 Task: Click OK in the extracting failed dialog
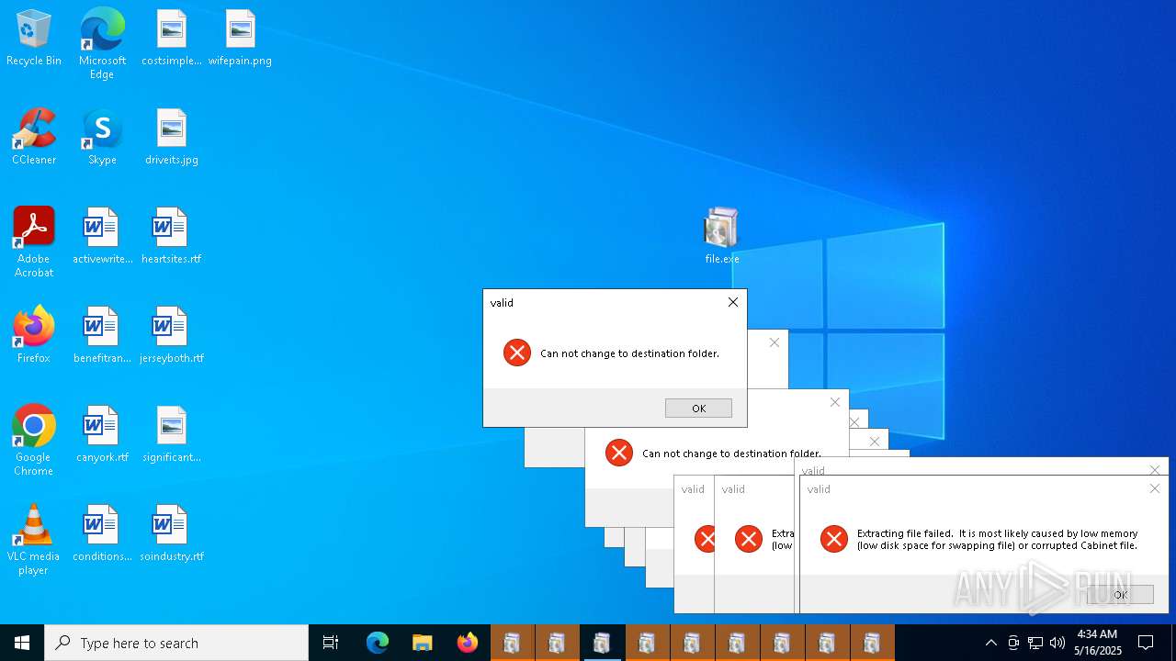point(1120,595)
